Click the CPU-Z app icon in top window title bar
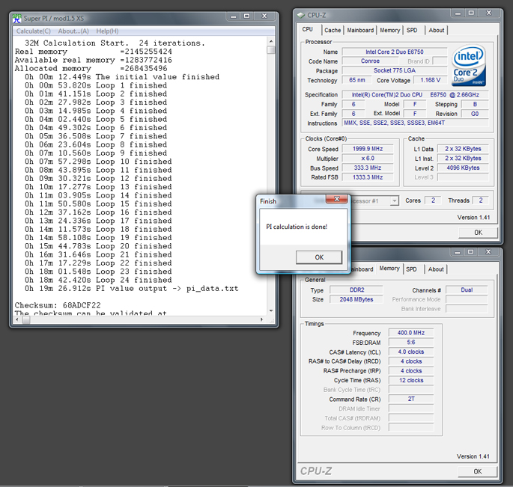This screenshot has width=513, height=487. pos(300,15)
